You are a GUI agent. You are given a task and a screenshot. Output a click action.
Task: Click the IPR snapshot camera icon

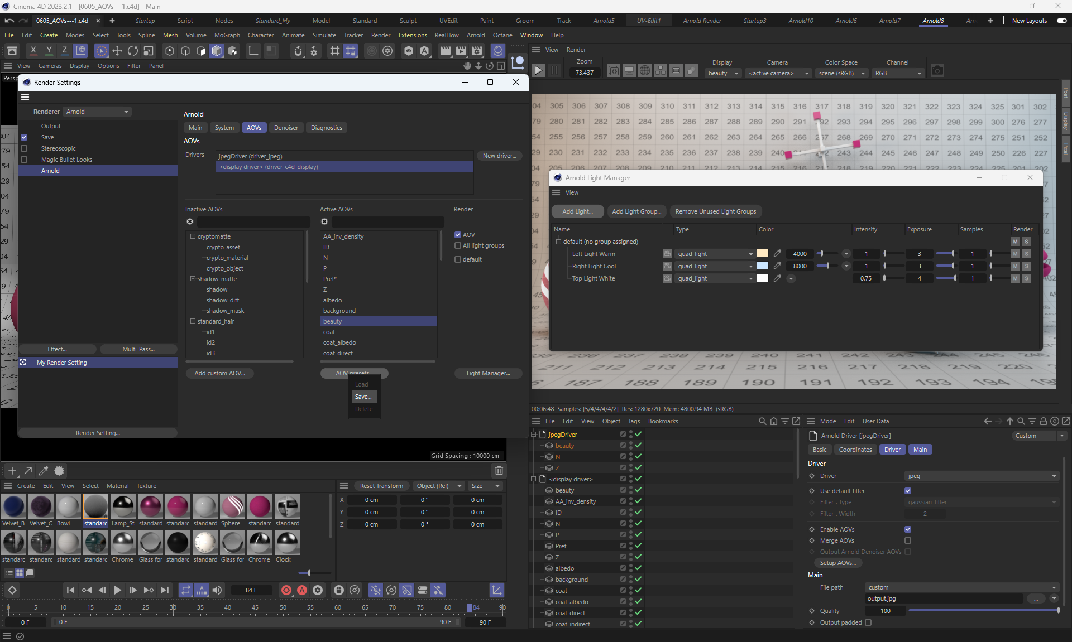click(937, 71)
